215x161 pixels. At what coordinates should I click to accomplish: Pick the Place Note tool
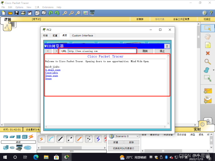tap(208, 45)
